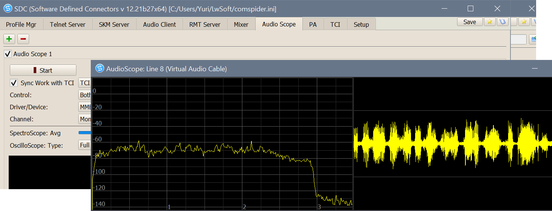The image size is (552, 211).
Task: Maximize the SDC main window
Action: 470,8
